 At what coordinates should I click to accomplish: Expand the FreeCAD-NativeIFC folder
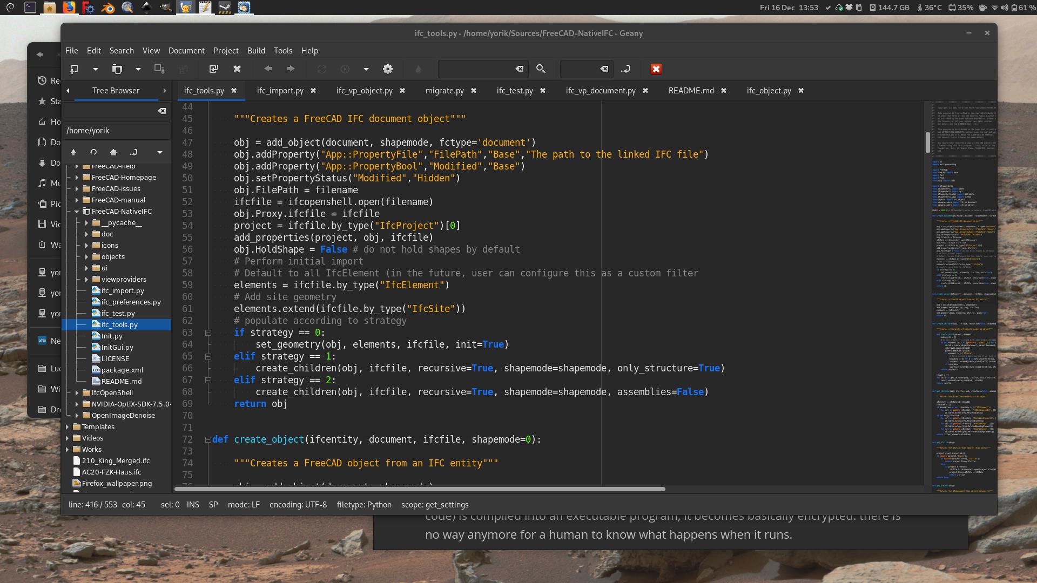tap(76, 211)
